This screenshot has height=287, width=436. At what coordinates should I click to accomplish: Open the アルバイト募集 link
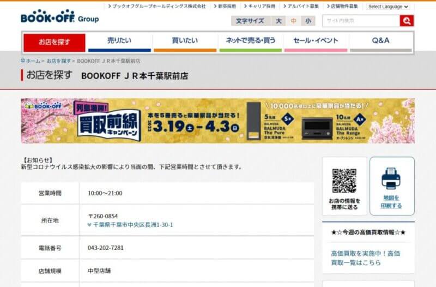[301, 6]
